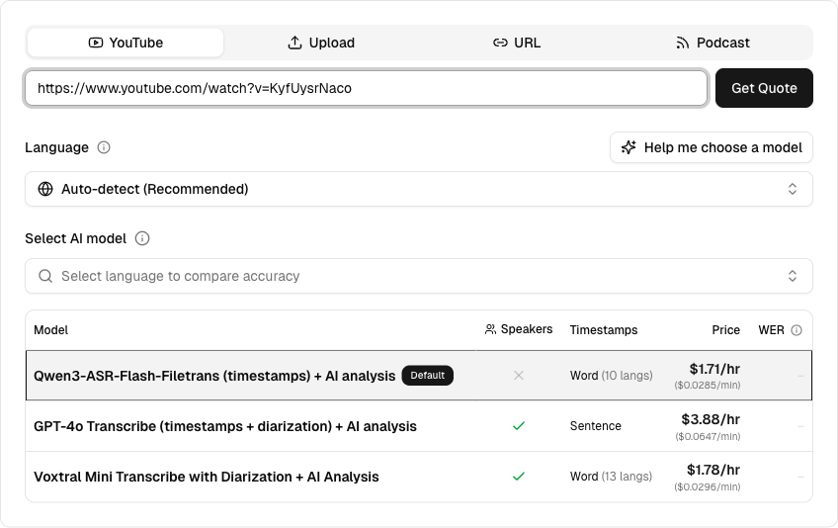This screenshot has height=528, width=838.
Task: Click the WER info icon
Action: tap(796, 330)
